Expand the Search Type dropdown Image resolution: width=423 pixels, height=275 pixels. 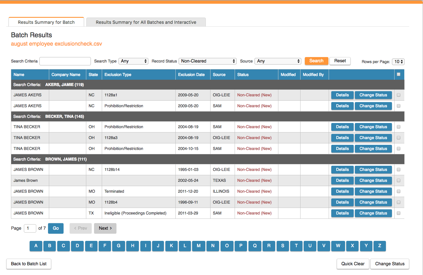click(133, 61)
